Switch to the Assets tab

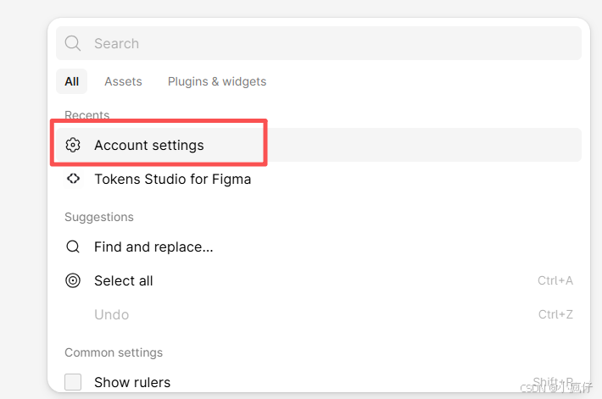[x=123, y=81]
